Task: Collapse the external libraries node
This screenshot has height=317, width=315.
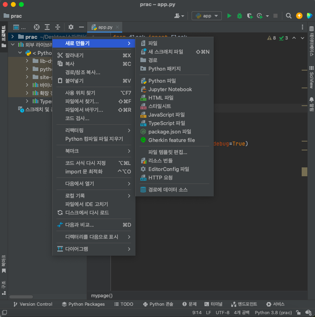Action: (13, 44)
